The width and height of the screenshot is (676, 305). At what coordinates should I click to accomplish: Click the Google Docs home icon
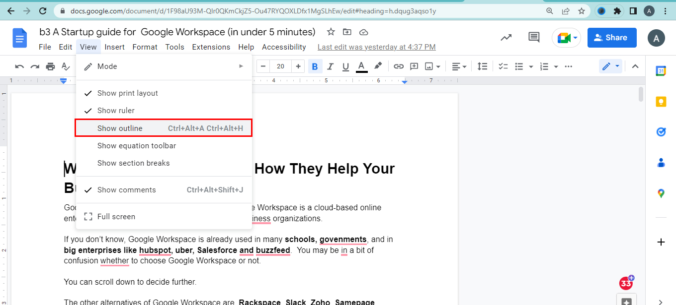coord(20,38)
